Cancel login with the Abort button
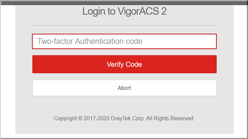 [125, 88]
